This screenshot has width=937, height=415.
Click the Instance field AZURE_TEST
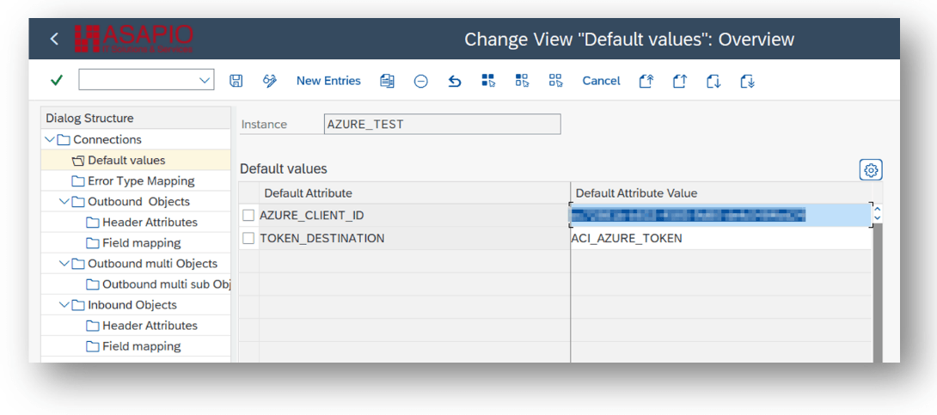pyautogui.click(x=442, y=125)
